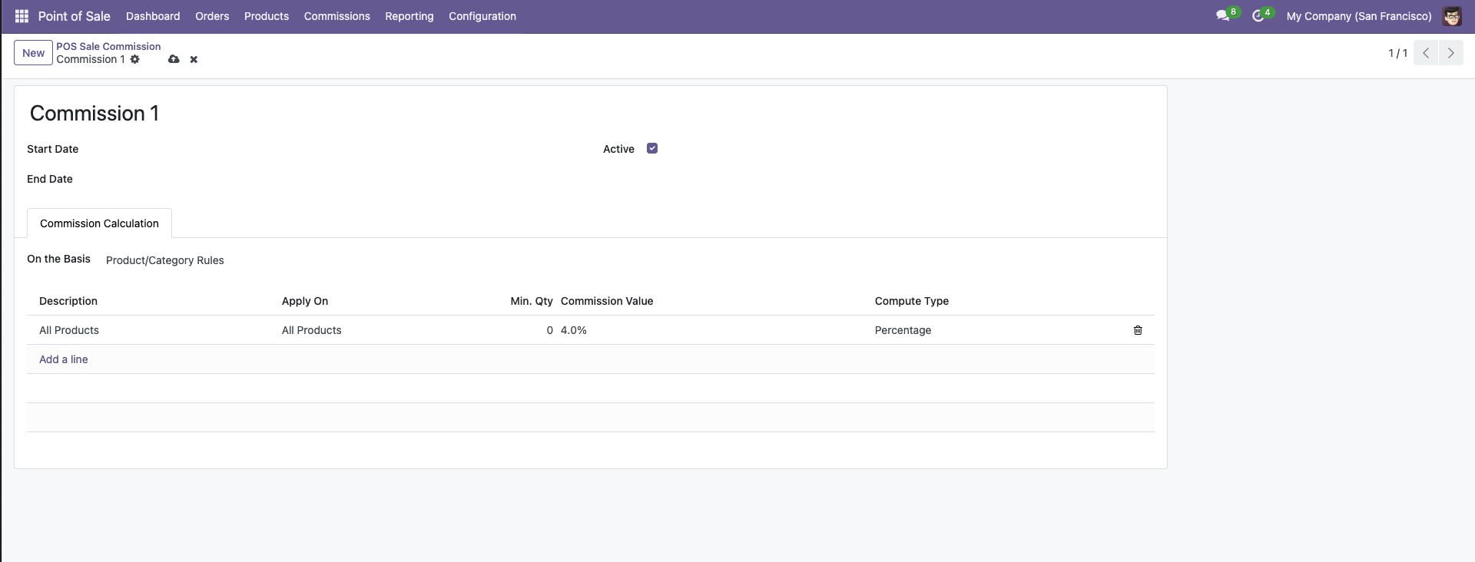The height and width of the screenshot is (562, 1475).
Task: Click the Point of Sale app title
Action: coord(75,16)
